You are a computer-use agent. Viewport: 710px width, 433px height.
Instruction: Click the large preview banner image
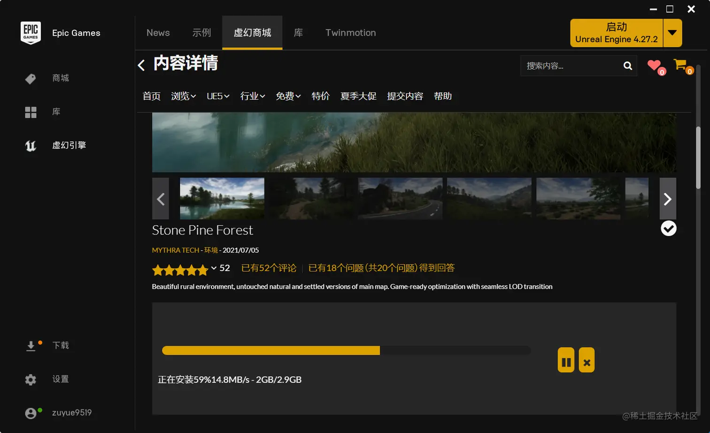(414, 142)
